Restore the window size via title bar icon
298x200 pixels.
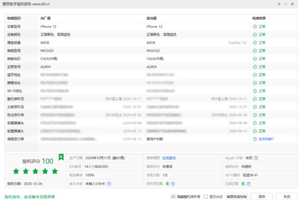coord(292,4)
